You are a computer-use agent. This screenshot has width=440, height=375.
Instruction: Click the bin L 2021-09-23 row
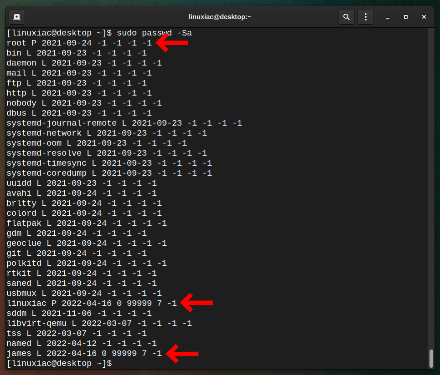(77, 53)
